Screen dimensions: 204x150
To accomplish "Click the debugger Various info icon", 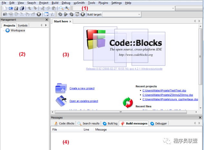I will [x=52, y=14].
